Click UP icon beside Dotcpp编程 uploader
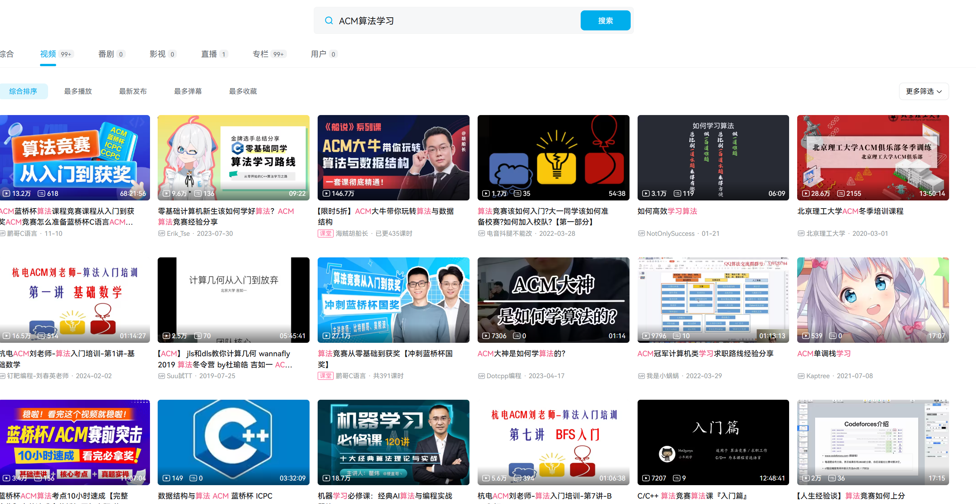Image resolution: width=976 pixels, height=504 pixels. [481, 376]
